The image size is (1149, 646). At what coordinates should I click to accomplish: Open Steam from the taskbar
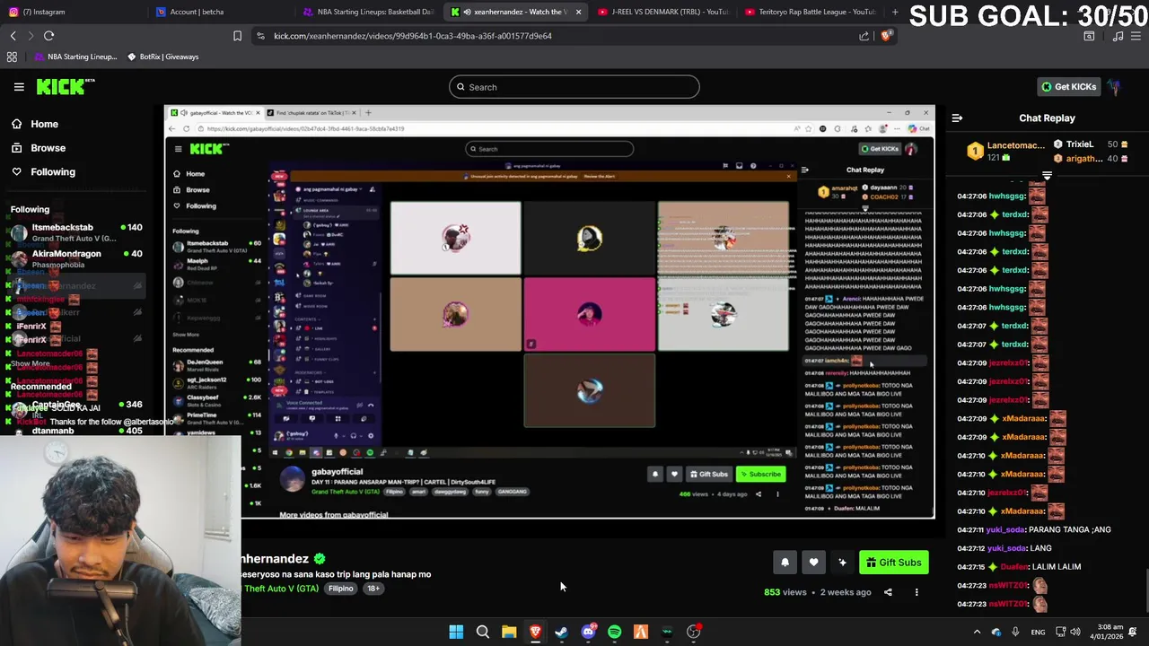point(561,632)
